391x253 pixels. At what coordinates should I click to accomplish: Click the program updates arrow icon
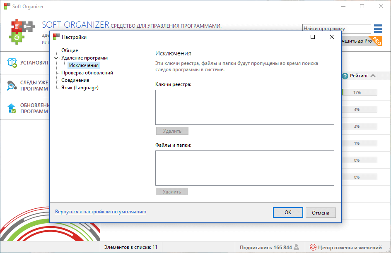(x=12, y=108)
